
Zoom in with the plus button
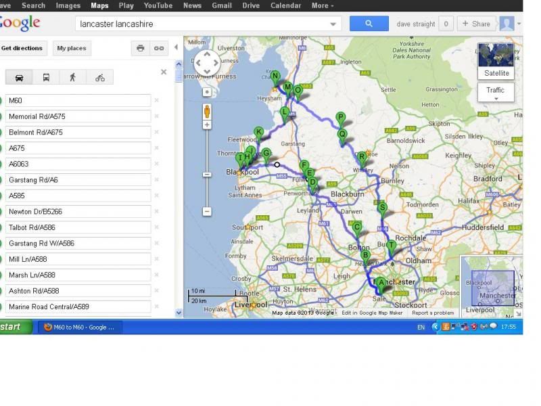pos(207,125)
